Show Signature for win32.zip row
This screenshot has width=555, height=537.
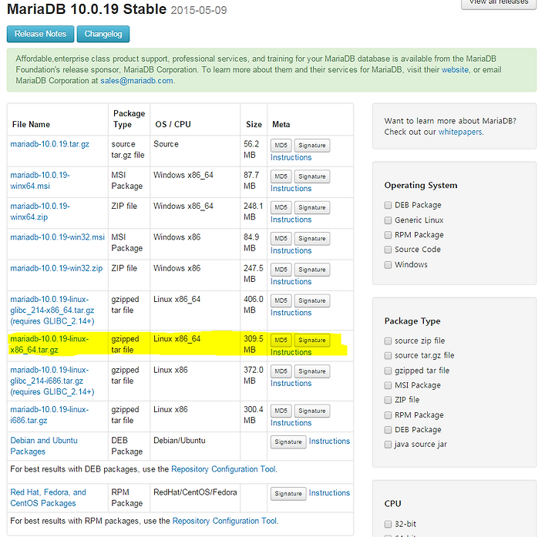(x=312, y=270)
